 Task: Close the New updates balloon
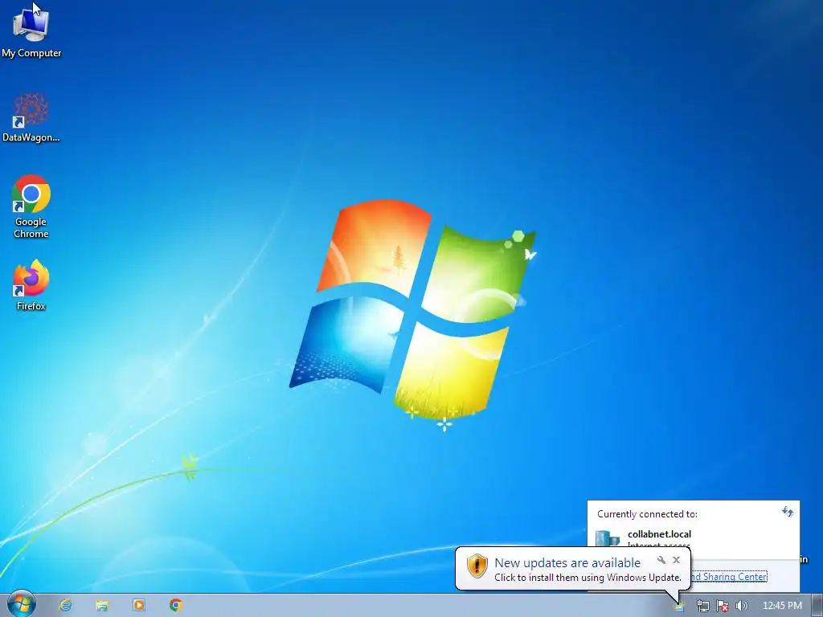pyautogui.click(x=677, y=560)
